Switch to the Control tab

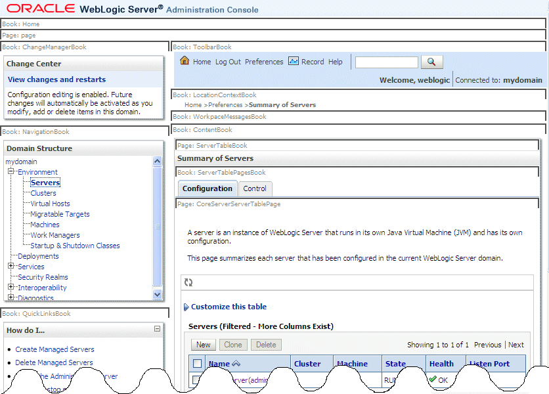pos(255,188)
